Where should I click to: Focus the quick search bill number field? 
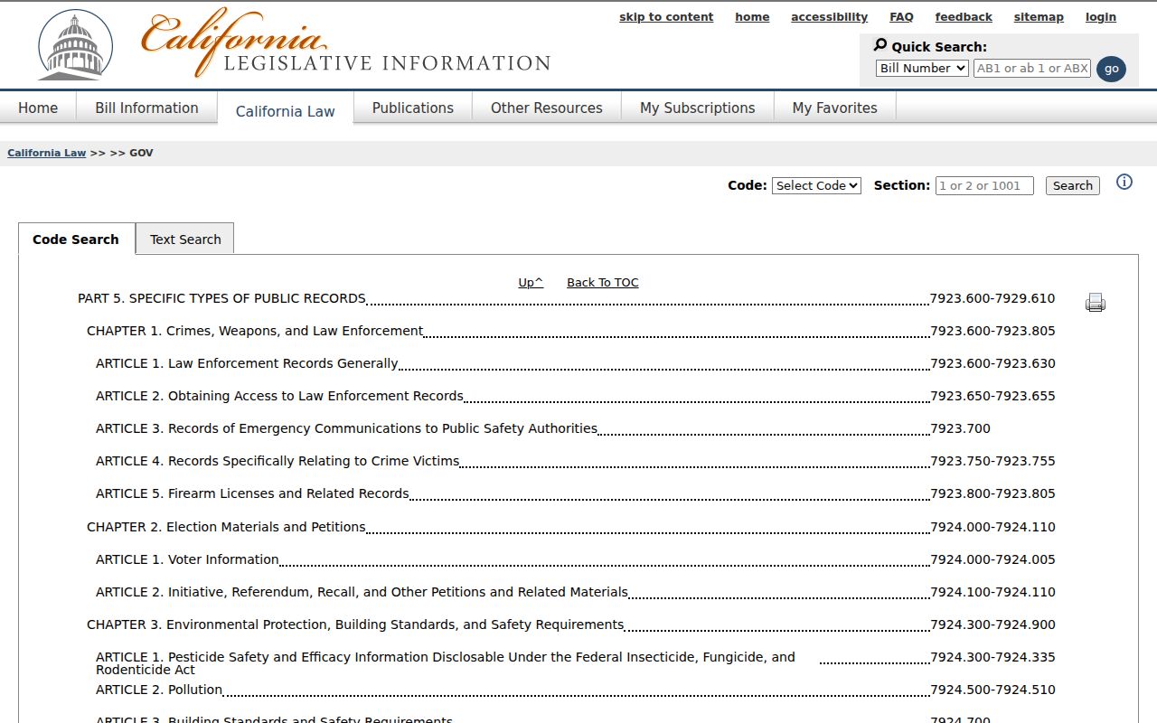coord(1032,68)
